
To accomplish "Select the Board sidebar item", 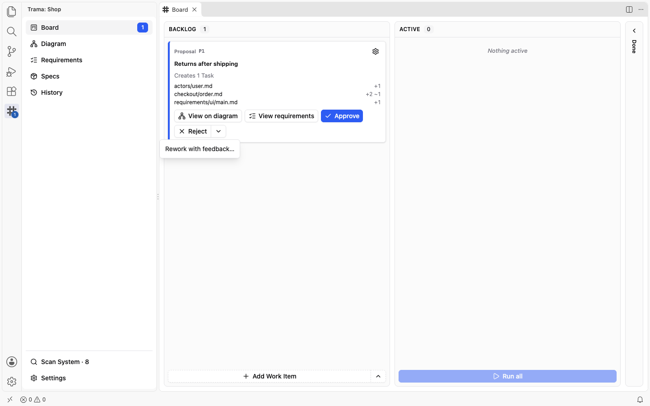I will click(x=89, y=28).
